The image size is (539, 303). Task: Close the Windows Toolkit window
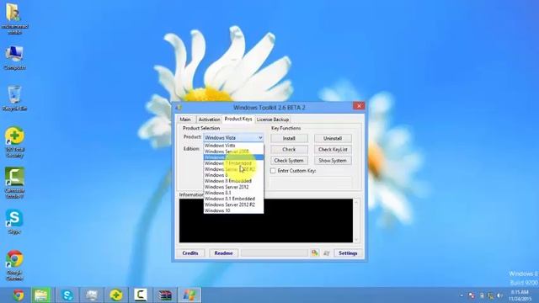(x=359, y=106)
